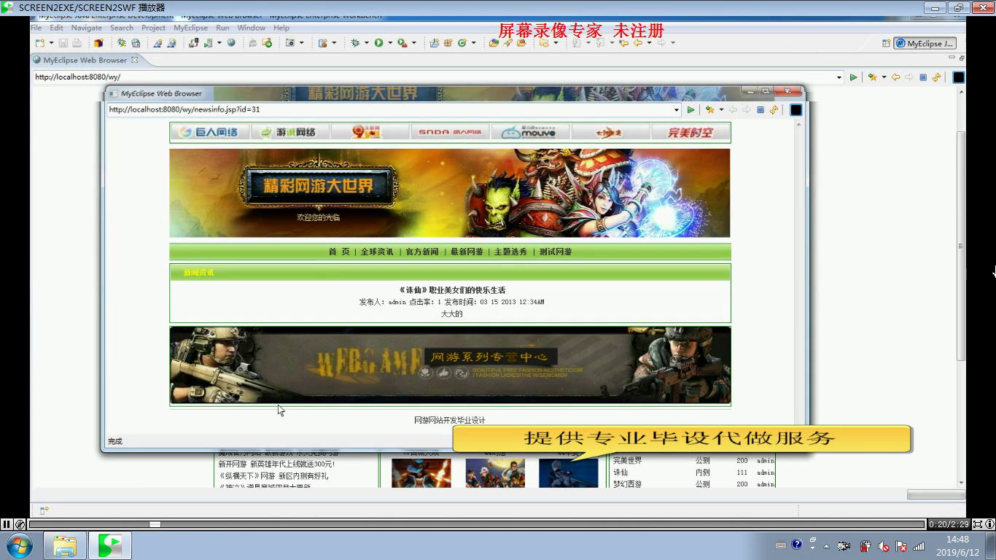Click the popup browser Refresh icon

click(774, 110)
